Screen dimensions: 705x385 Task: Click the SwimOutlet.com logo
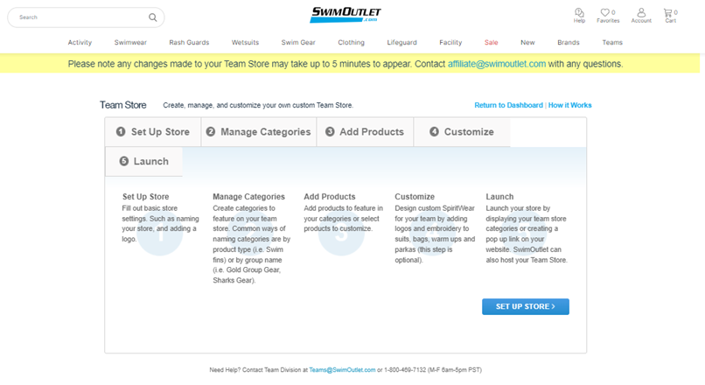pos(346,14)
